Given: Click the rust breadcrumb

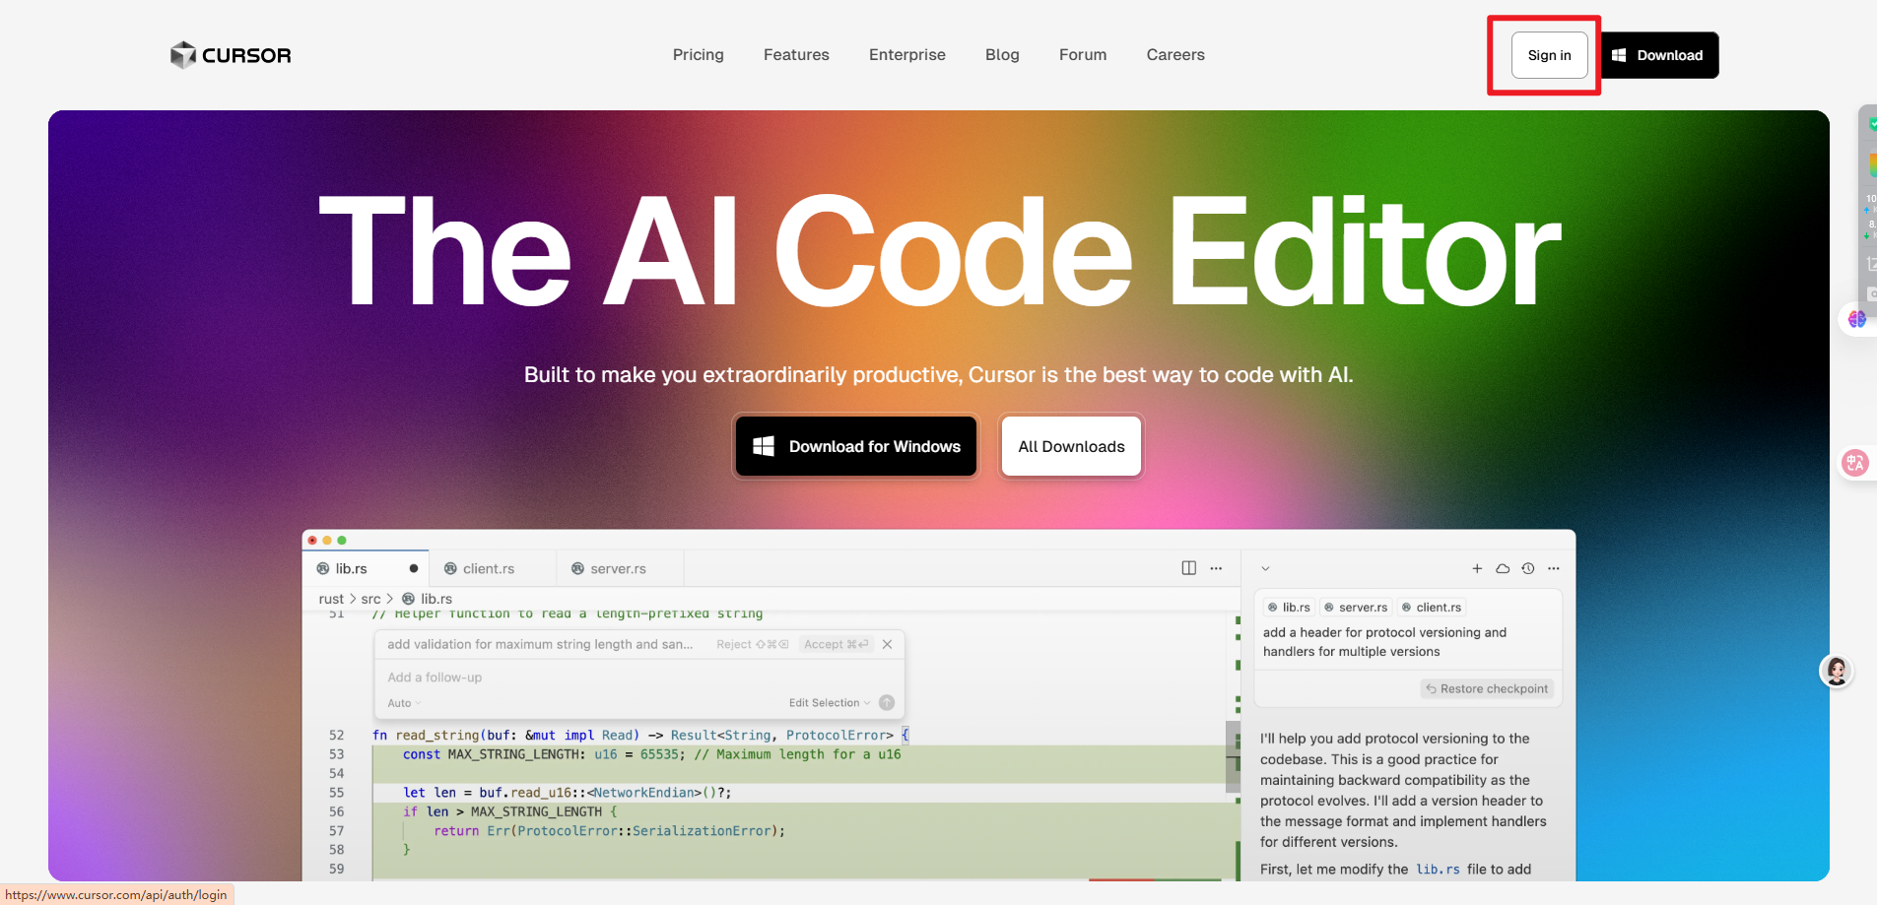Looking at the screenshot, I should click(x=331, y=599).
